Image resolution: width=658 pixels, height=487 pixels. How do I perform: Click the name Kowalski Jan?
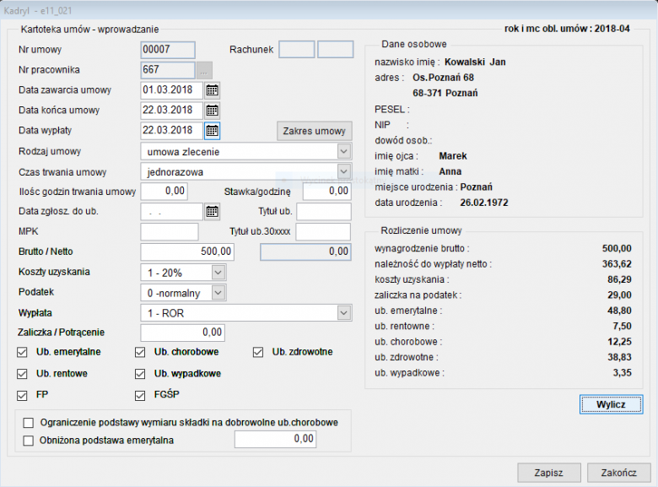[x=475, y=62]
